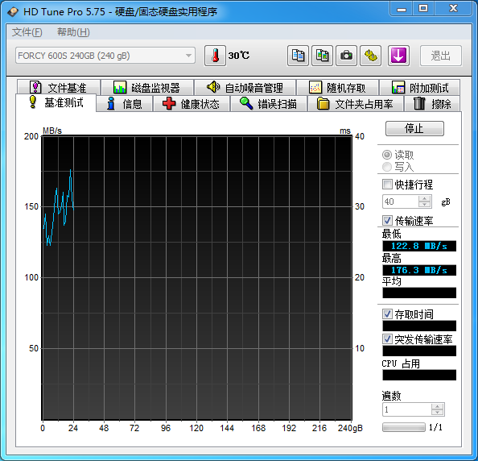The image size is (478, 461).
Task: Open the 健康状态 tab with red cross
Action: coord(192,104)
